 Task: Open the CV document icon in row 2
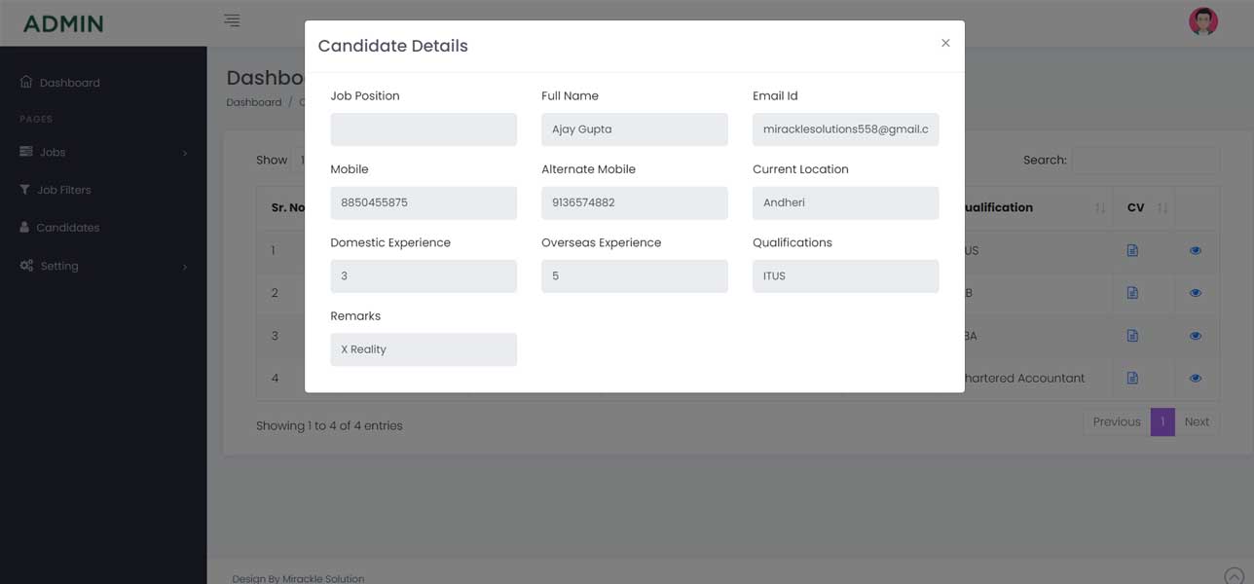1132,293
